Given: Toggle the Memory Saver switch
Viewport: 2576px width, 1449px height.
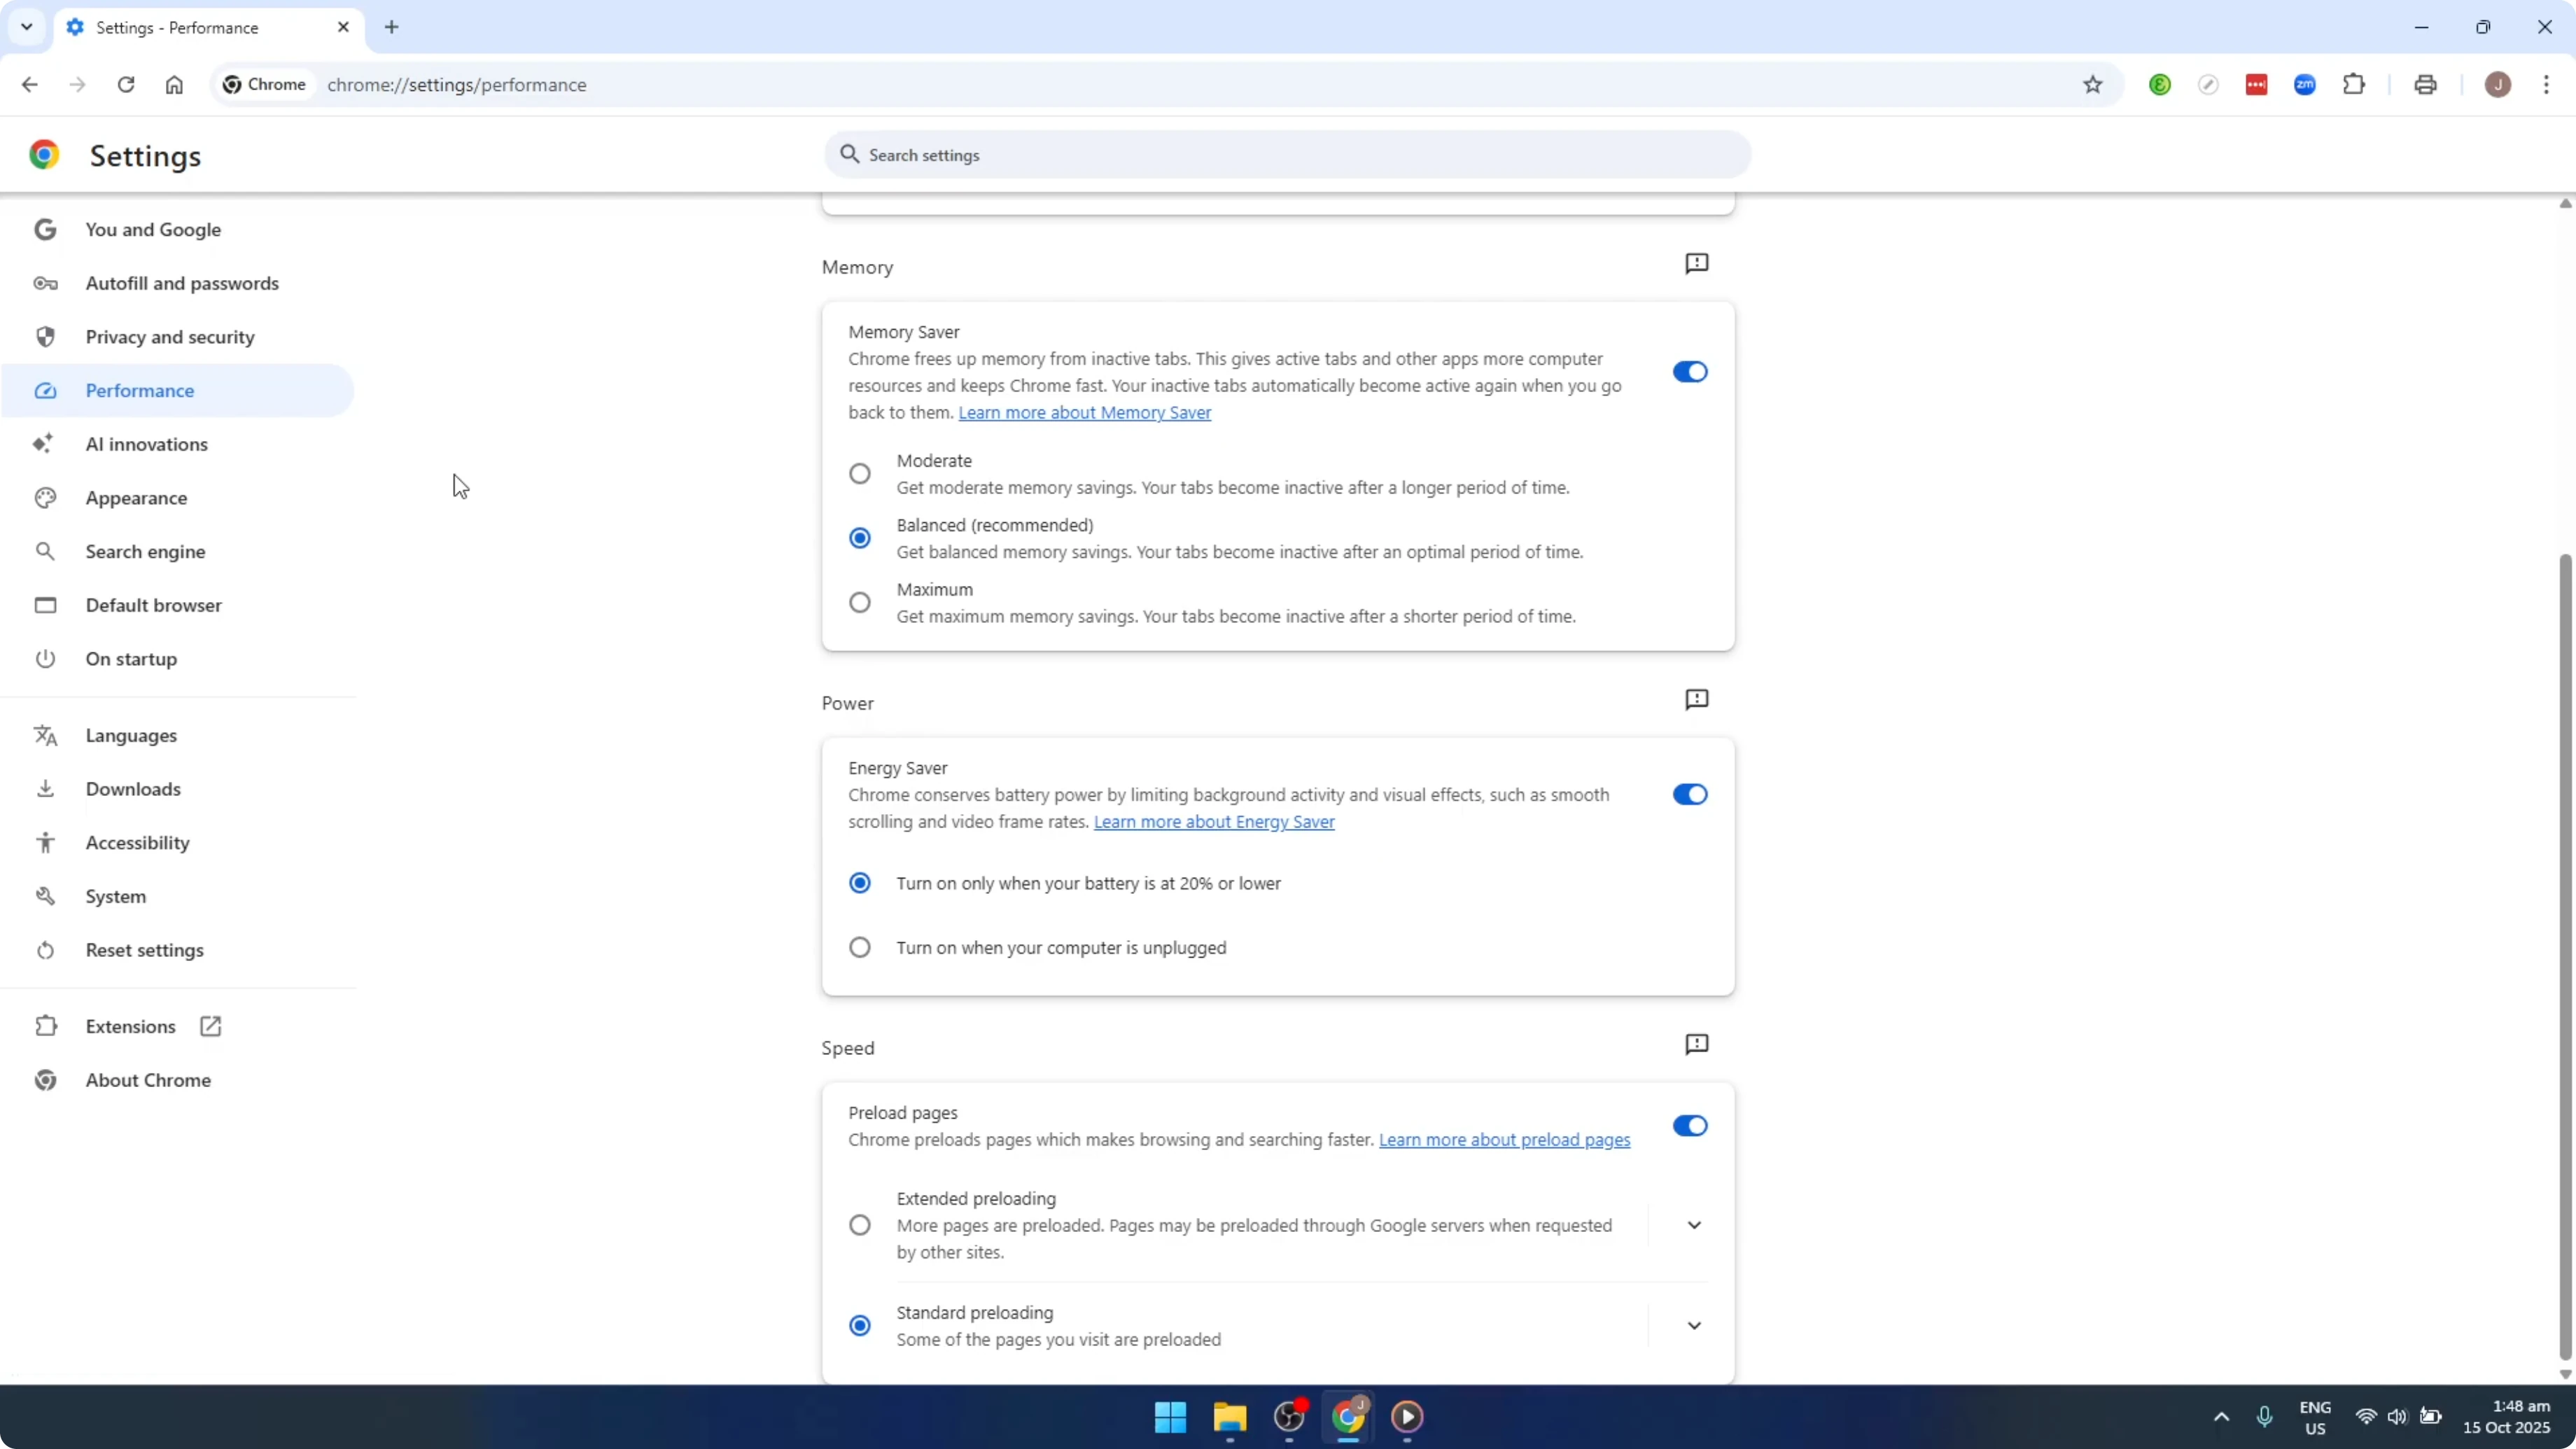Looking at the screenshot, I should [1690, 372].
